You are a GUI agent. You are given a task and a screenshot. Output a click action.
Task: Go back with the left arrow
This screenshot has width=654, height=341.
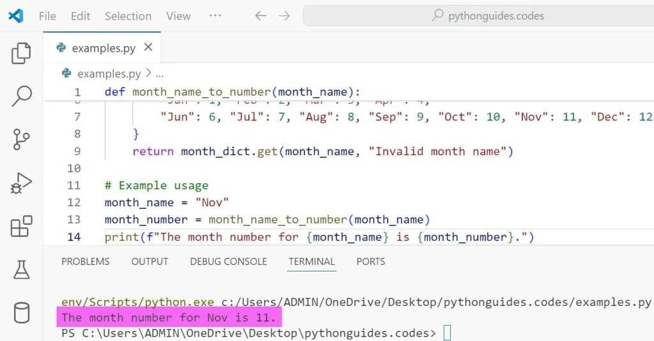point(261,16)
